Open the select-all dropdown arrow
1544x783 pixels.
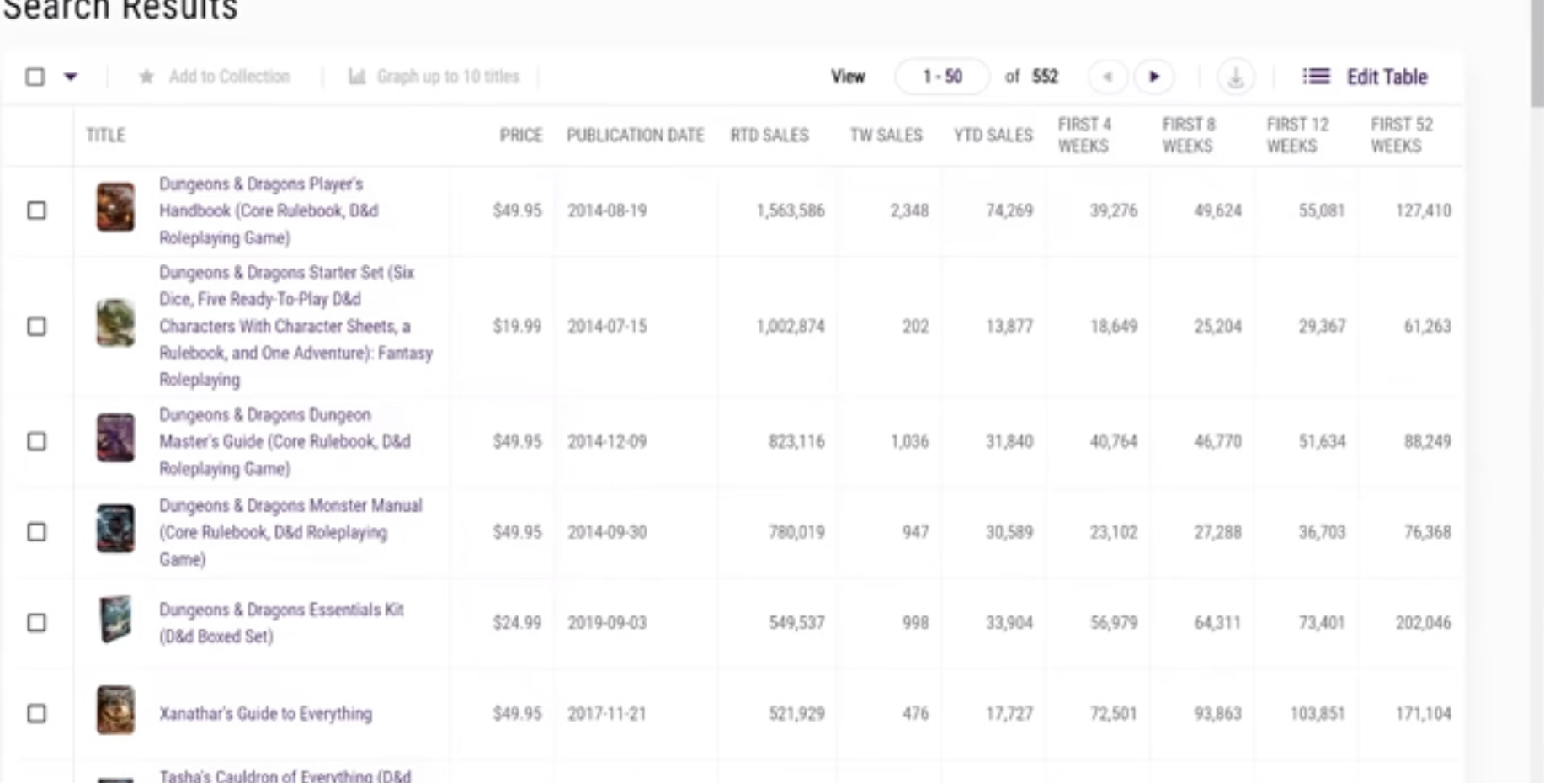point(71,77)
